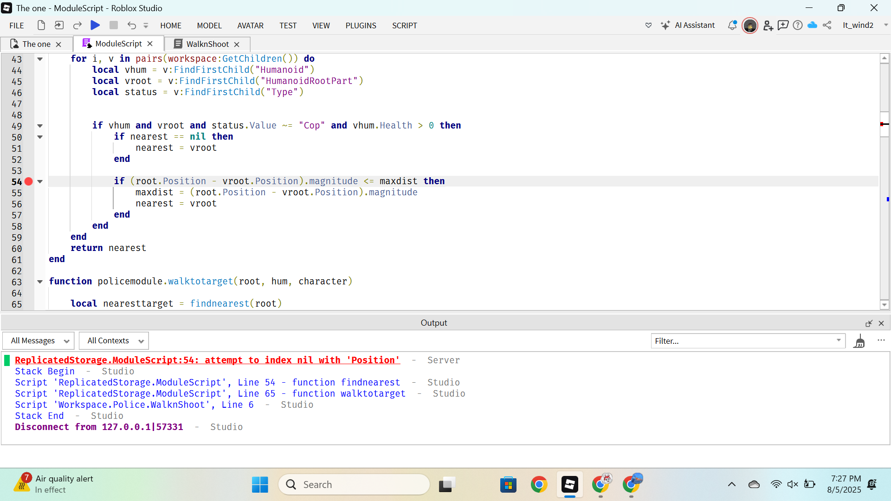Redo the last edit

[77, 26]
